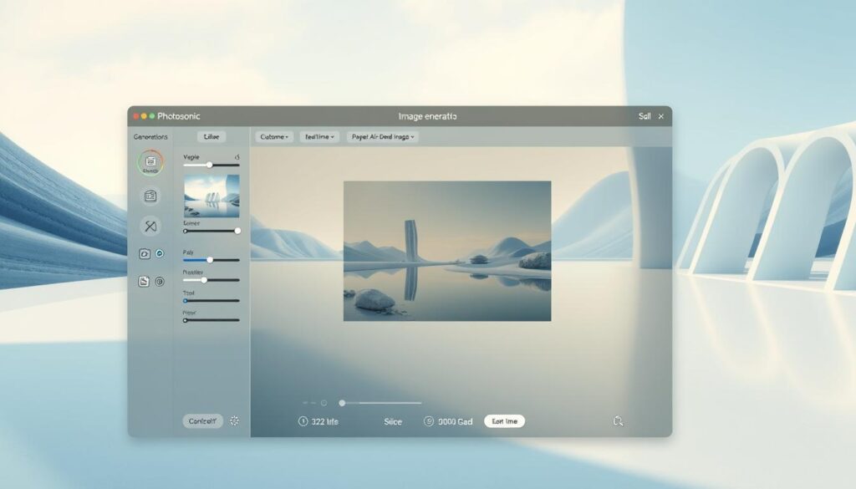856x489 pixels.
Task: Click the Vagle slider handle
Action: (210, 165)
